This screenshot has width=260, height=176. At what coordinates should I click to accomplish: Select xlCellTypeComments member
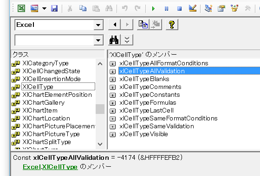(150, 87)
